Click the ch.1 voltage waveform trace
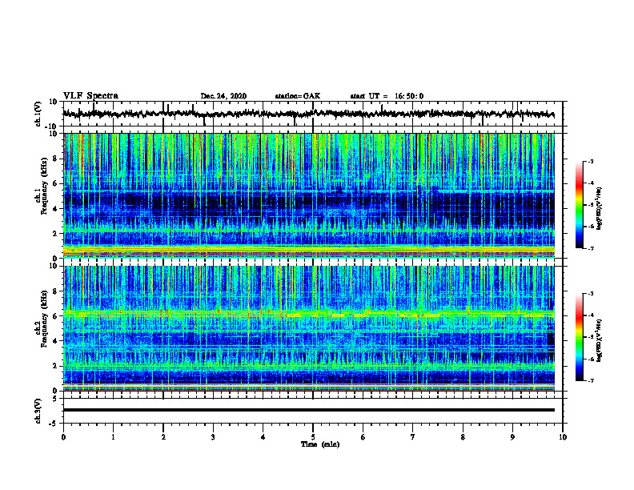 (308, 114)
